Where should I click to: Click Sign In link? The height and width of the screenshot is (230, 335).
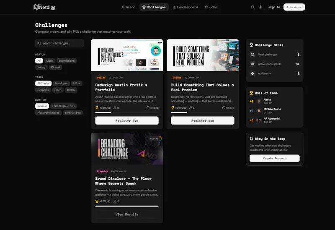click(274, 7)
